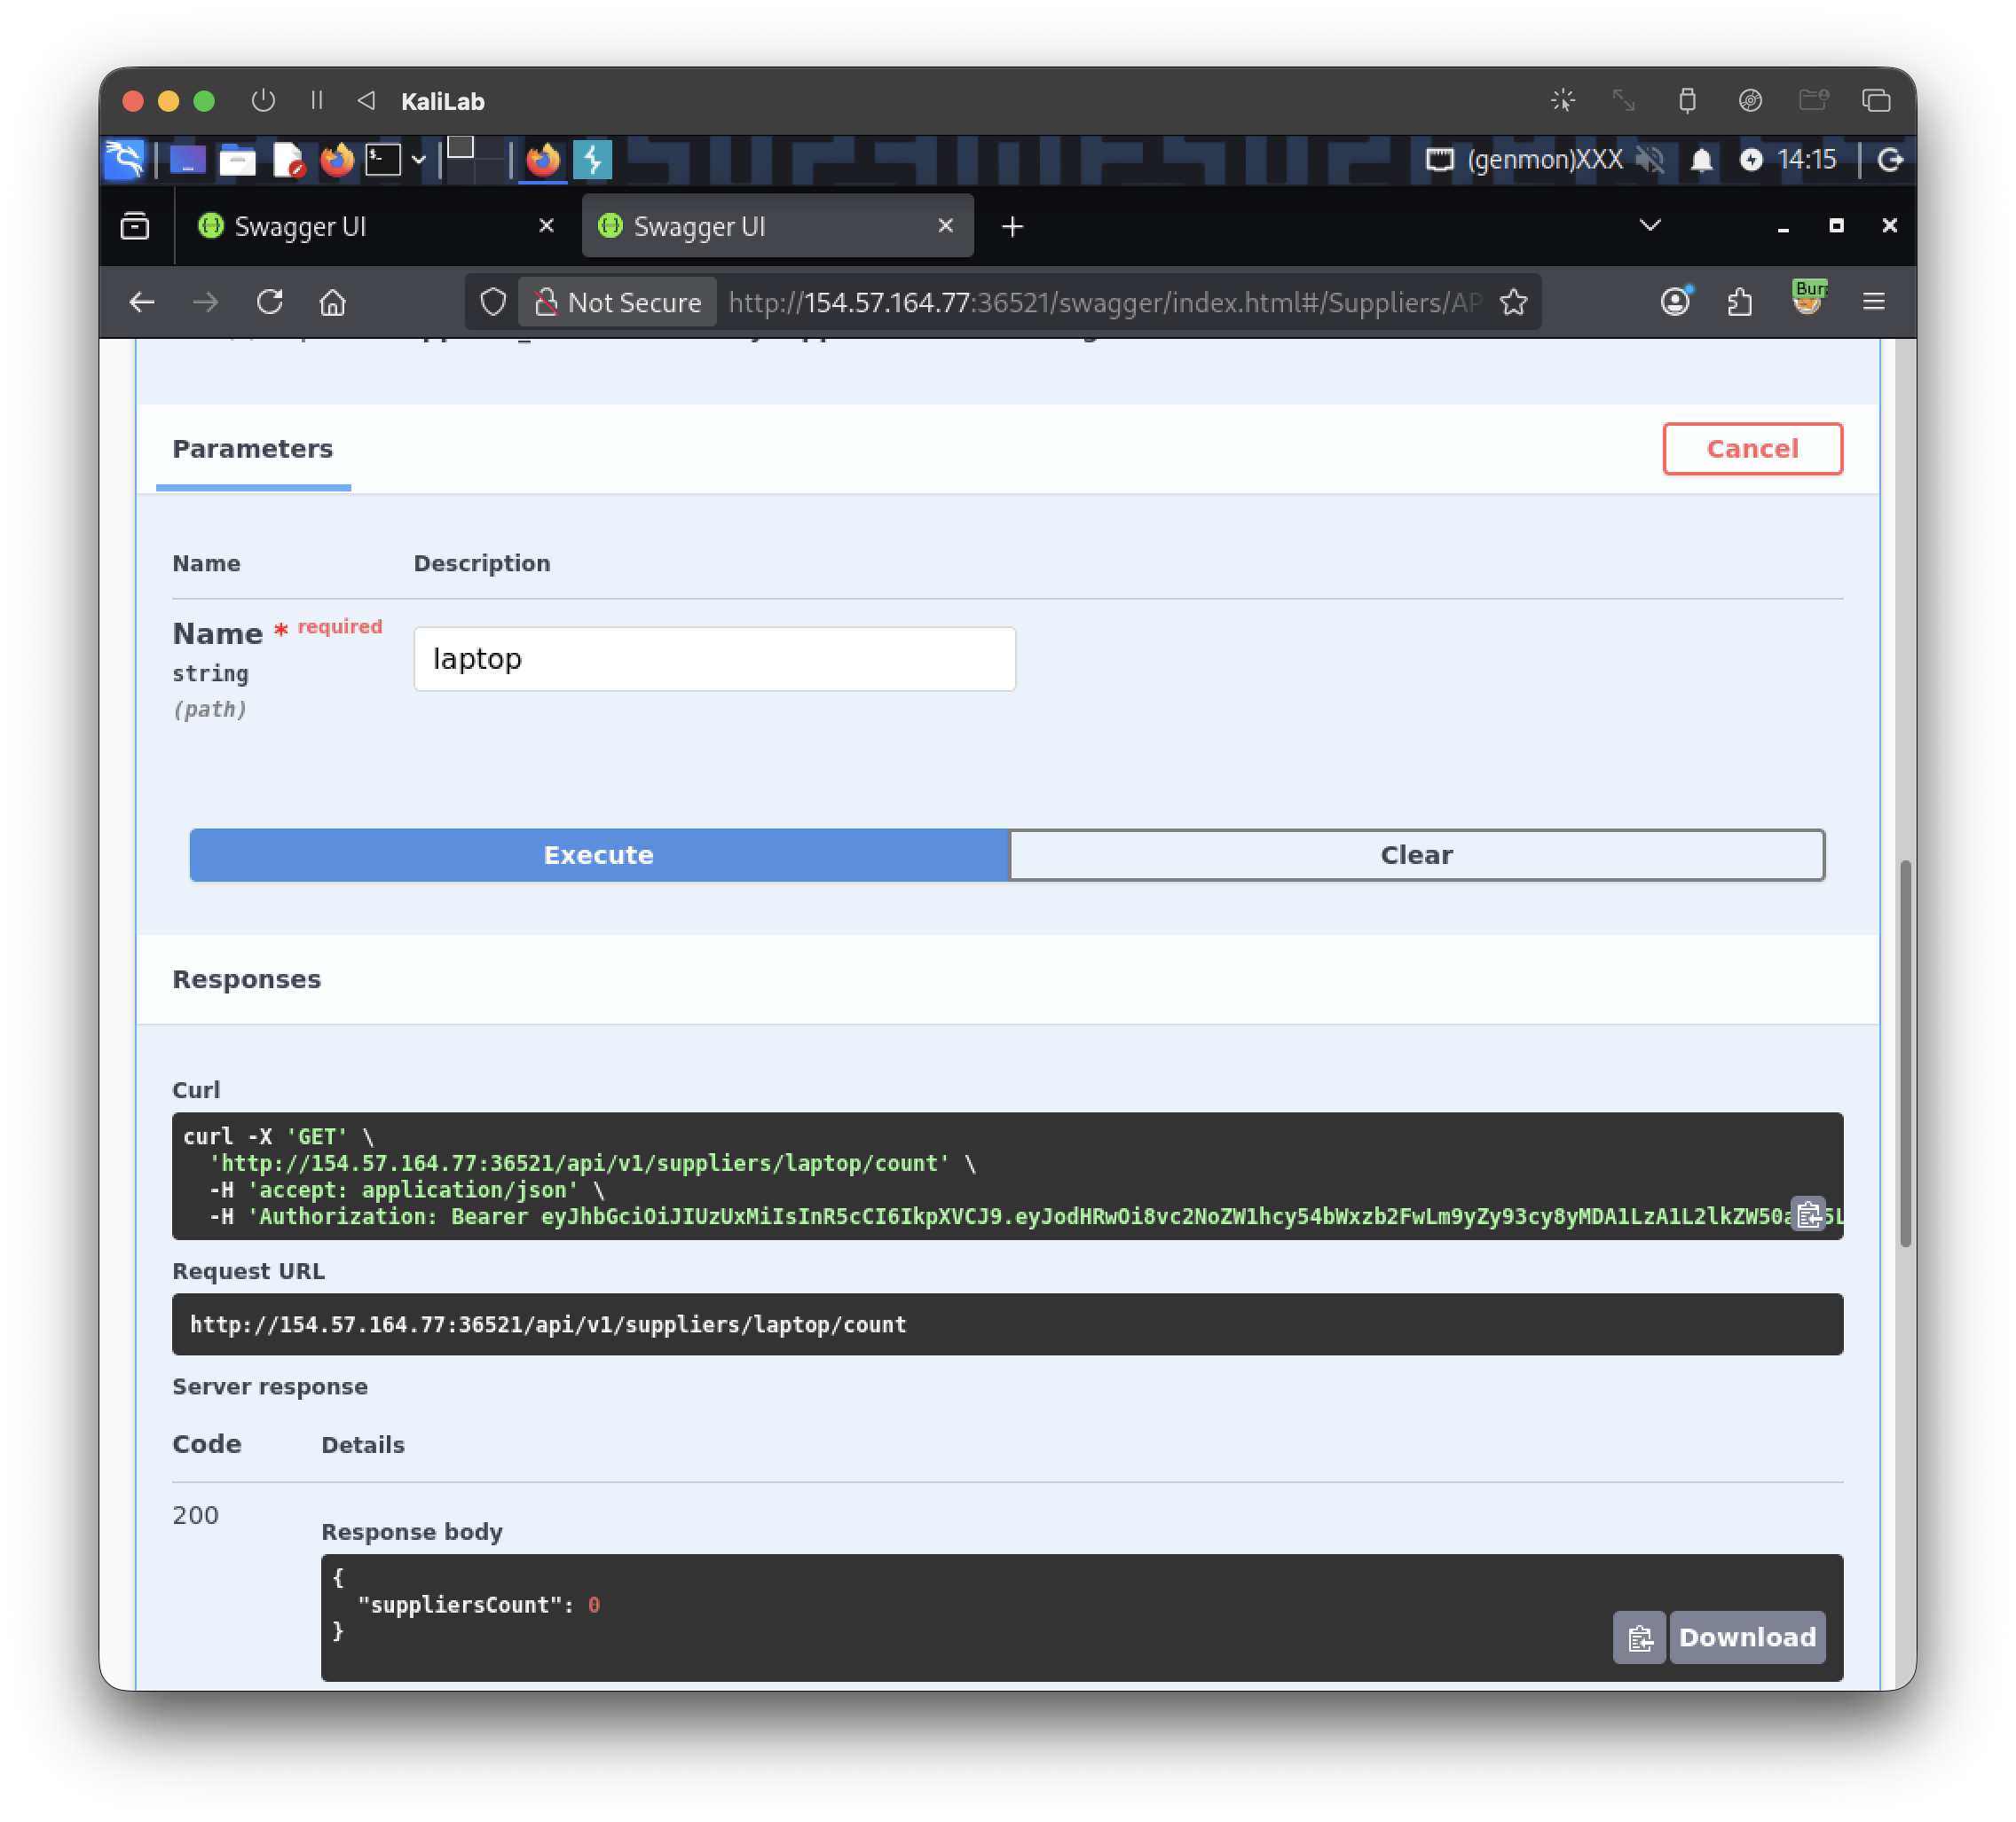This screenshot has height=1822, width=2016.
Task: Click the Request URL text box
Action: tap(1007, 1324)
